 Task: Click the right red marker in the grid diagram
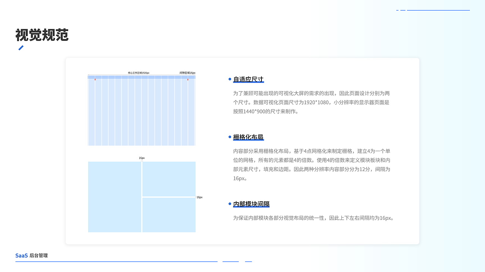188,79
